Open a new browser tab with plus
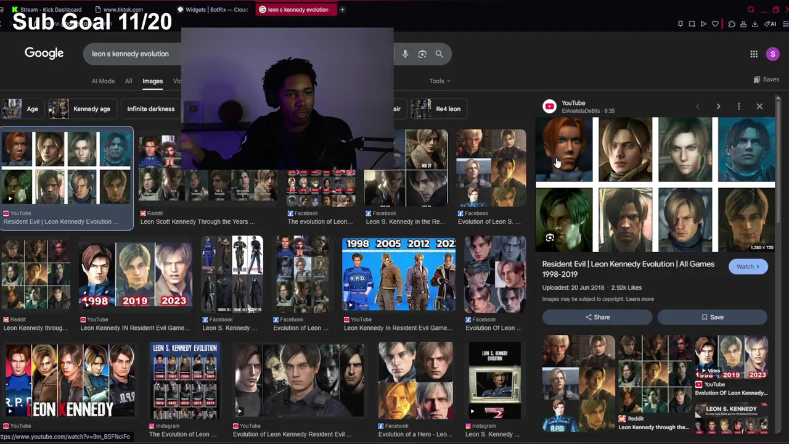 coord(342,9)
